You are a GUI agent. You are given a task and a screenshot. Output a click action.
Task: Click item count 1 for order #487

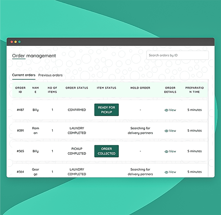tap(52, 110)
